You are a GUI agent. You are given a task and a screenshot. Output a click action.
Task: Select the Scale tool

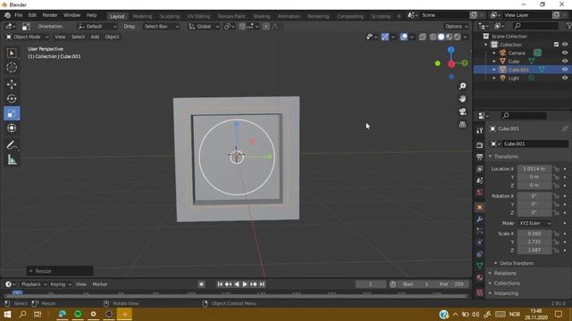click(x=12, y=113)
